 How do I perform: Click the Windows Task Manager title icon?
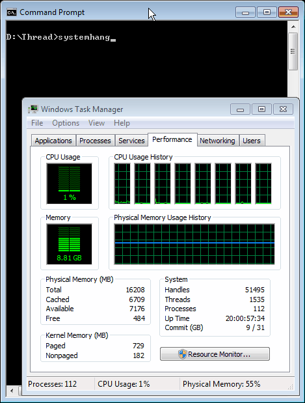click(x=33, y=109)
